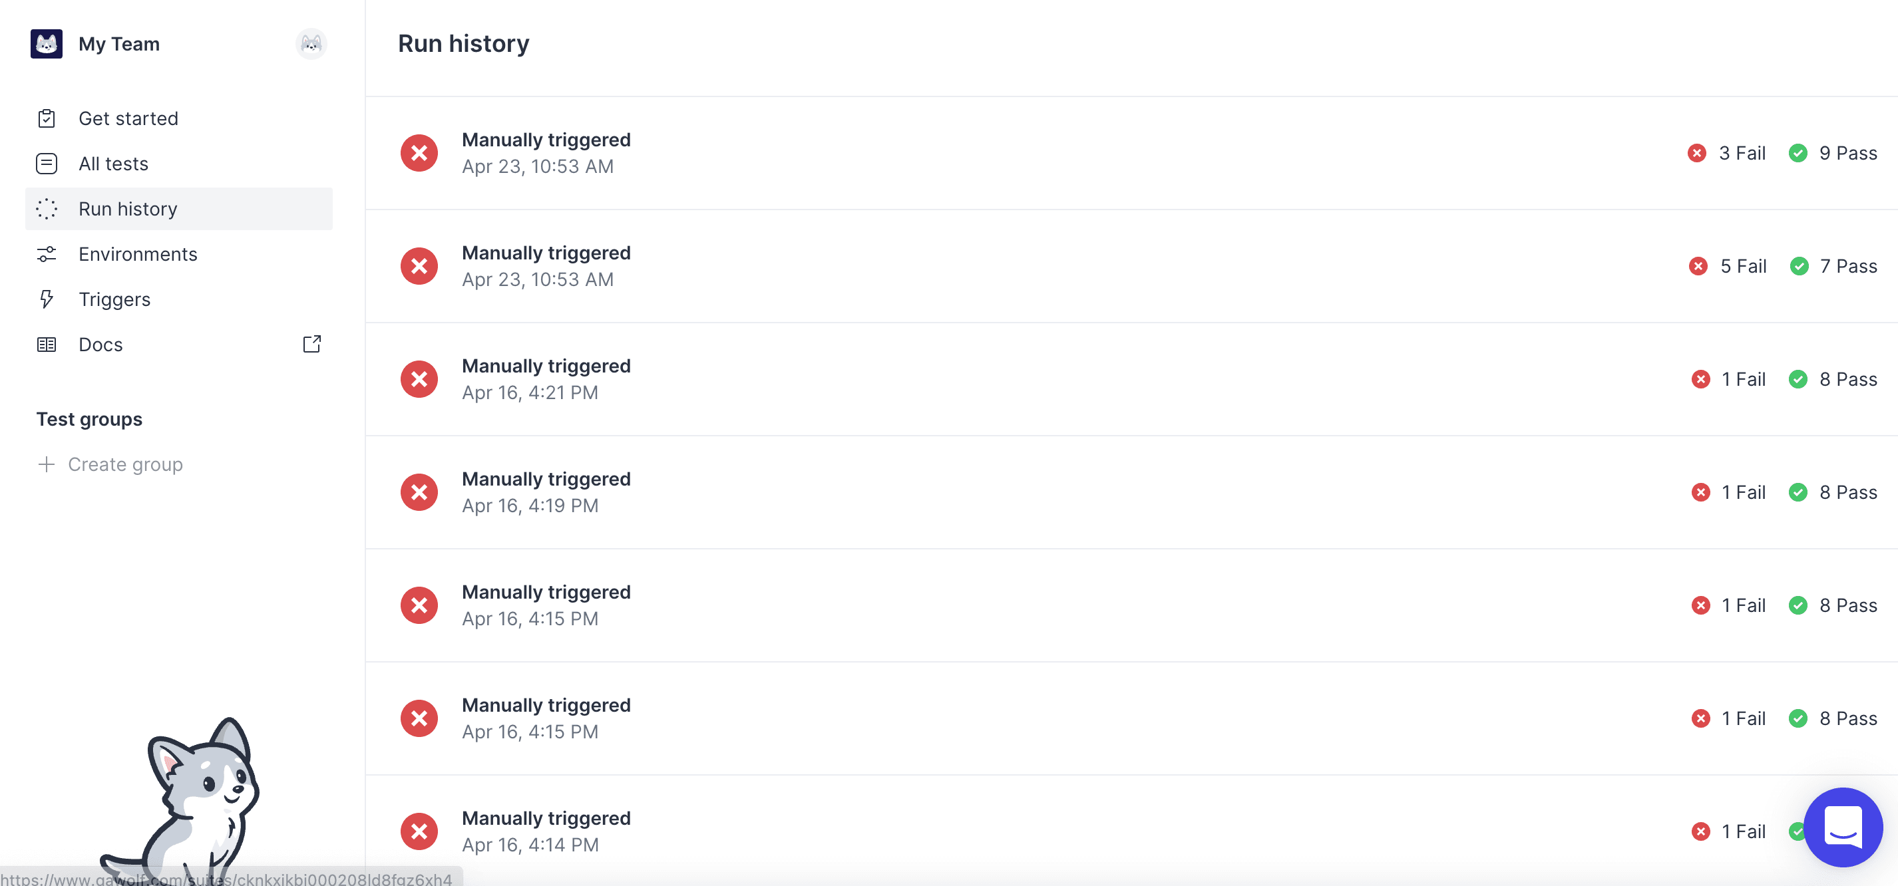Go to the All tests page
The height and width of the screenshot is (886, 1898).
113,164
